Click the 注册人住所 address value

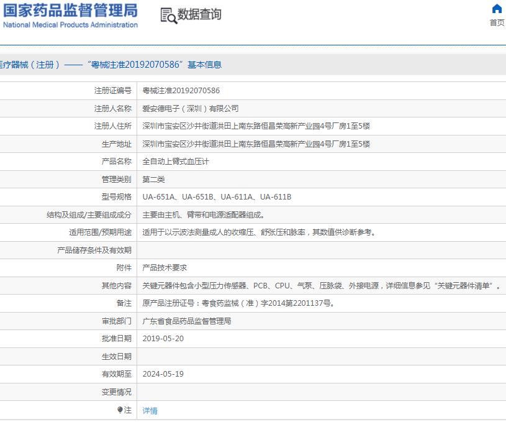click(256, 126)
